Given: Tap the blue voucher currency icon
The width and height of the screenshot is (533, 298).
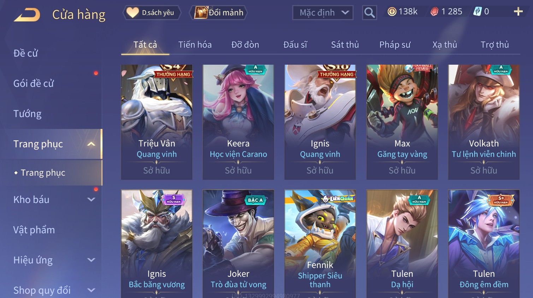Looking at the screenshot, I should pyautogui.click(x=477, y=12).
